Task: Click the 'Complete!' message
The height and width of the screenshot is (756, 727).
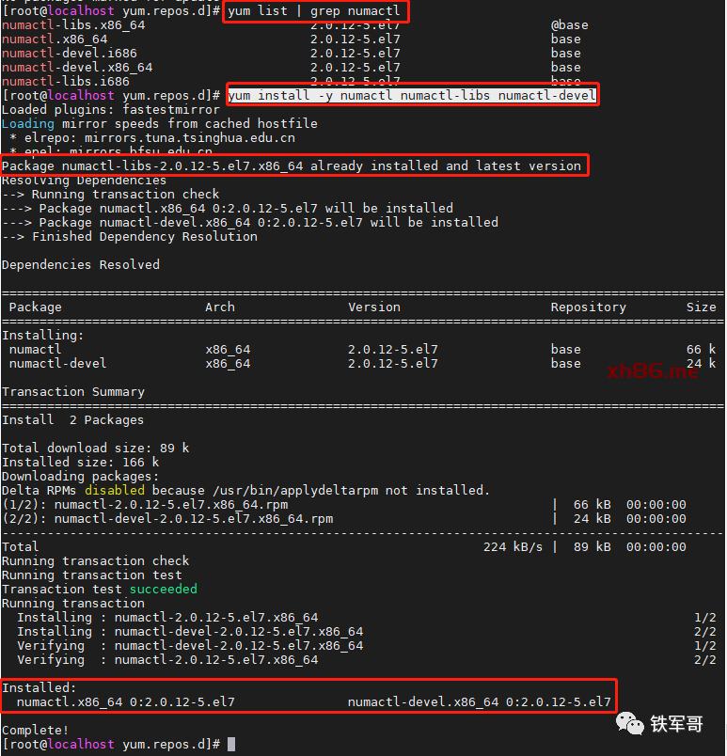Action: [x=36, y=731]
